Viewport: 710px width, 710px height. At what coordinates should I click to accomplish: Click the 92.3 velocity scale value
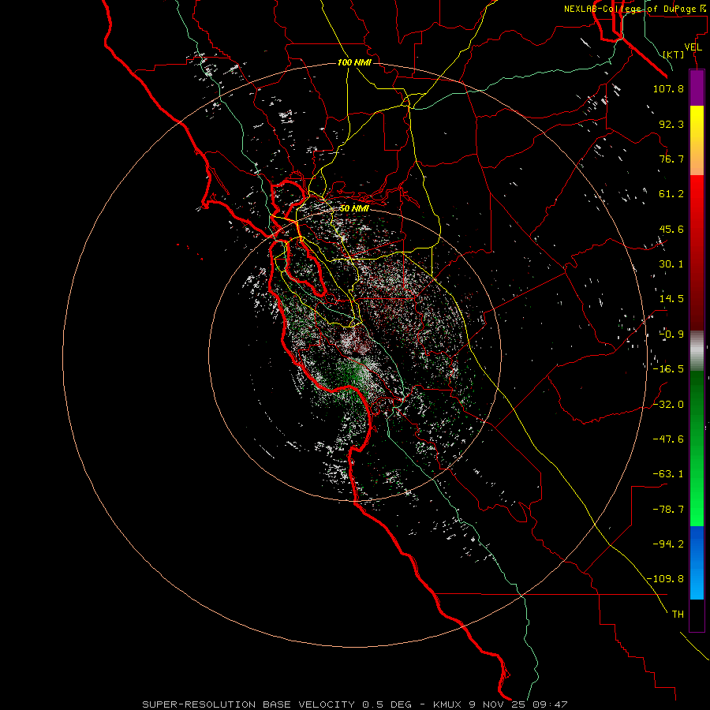671,124
